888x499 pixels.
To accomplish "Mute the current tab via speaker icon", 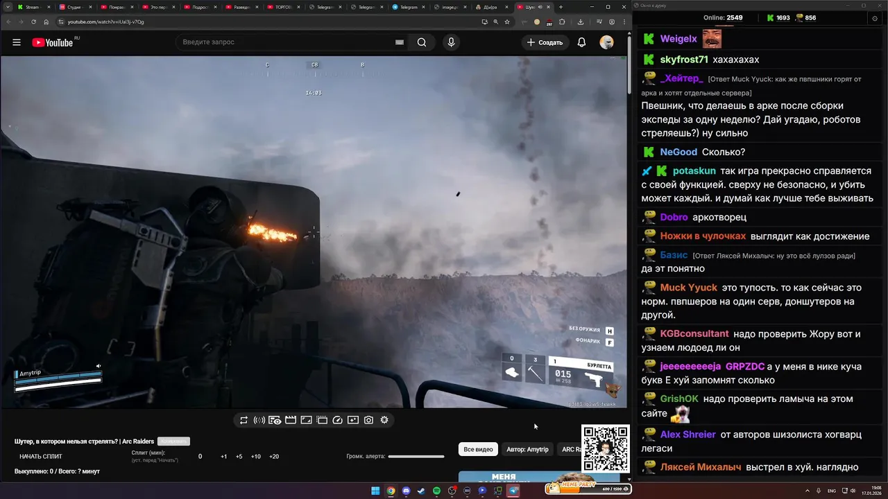I will [540, 7].
